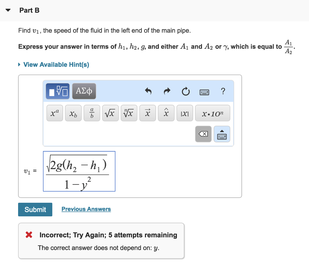Open the Greek symbols palette
This screenshot has height=269, width=309.
pos(84,91)
